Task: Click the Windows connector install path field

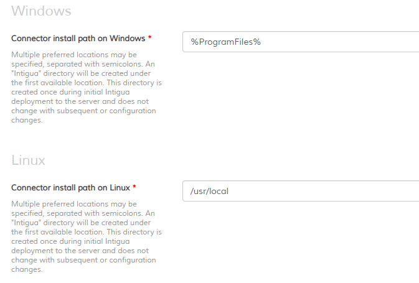Action: [x=301, y=42]
